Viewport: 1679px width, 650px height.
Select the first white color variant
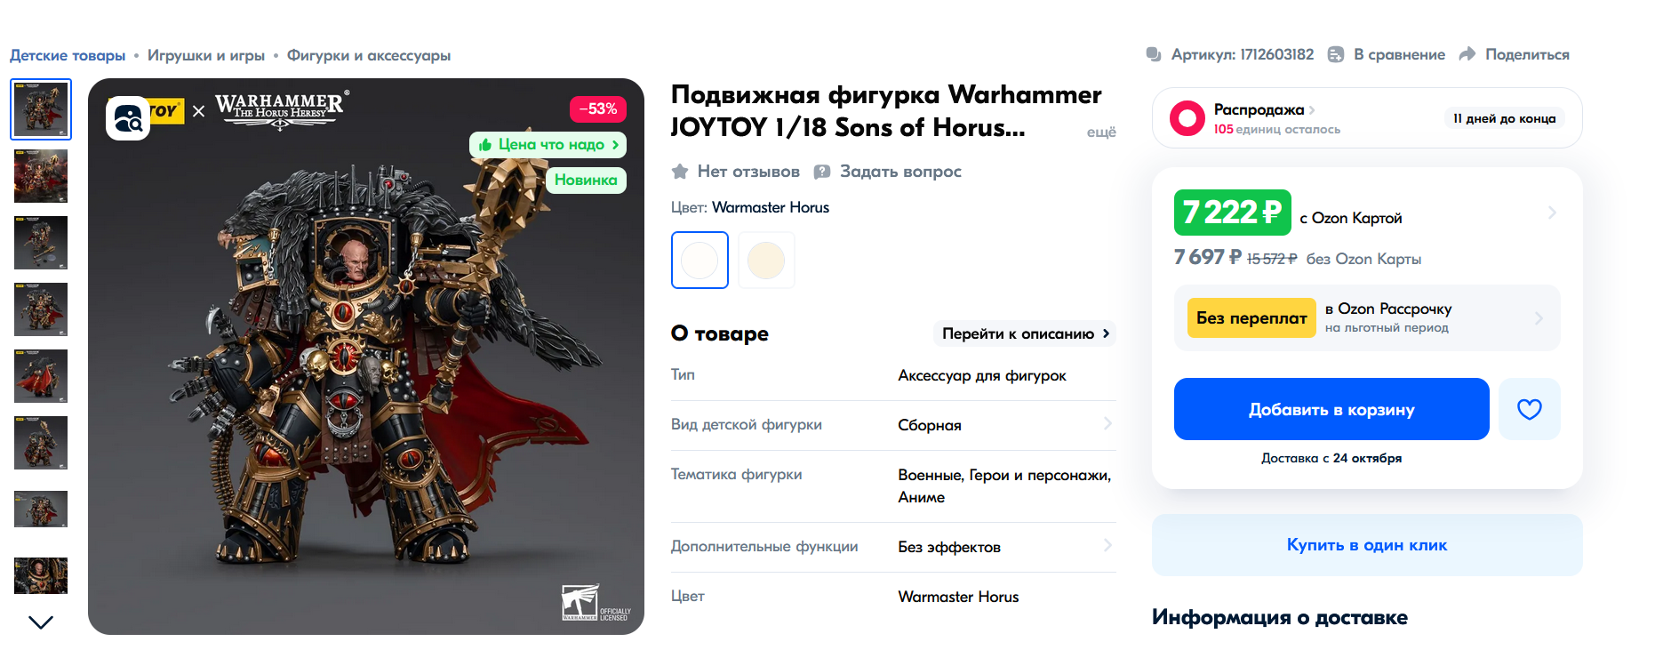coord(700,260)
